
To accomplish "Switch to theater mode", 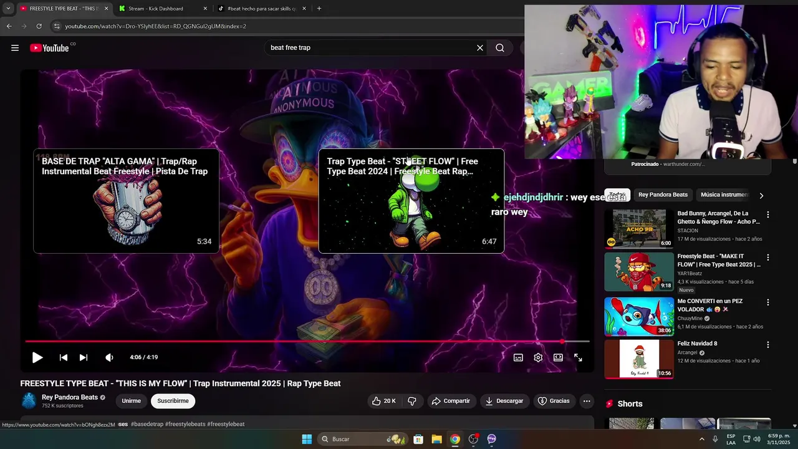I will 558,357.
